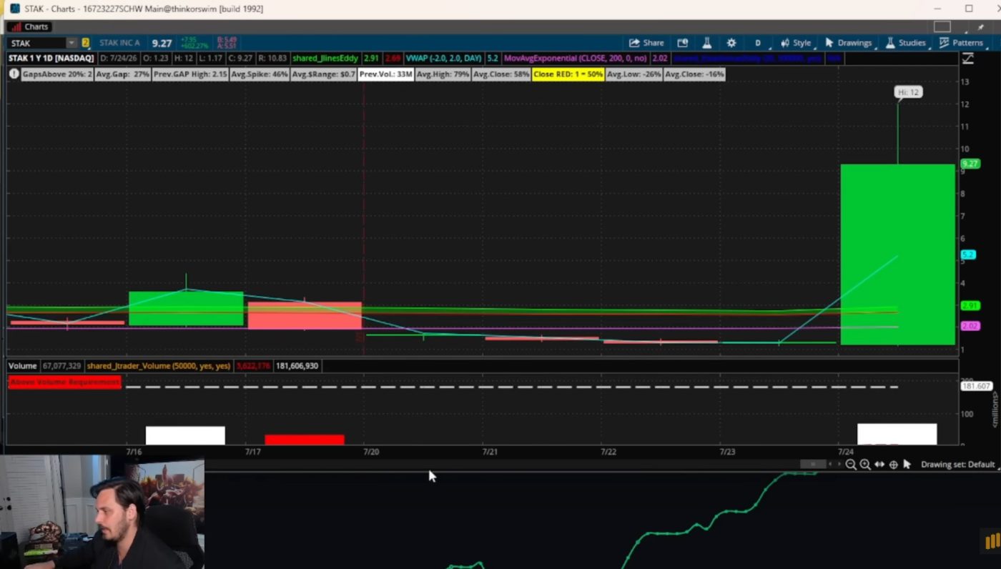Open the Patterns dropdown
This screenshot has width=1001, height=569.
click(961, 43)
